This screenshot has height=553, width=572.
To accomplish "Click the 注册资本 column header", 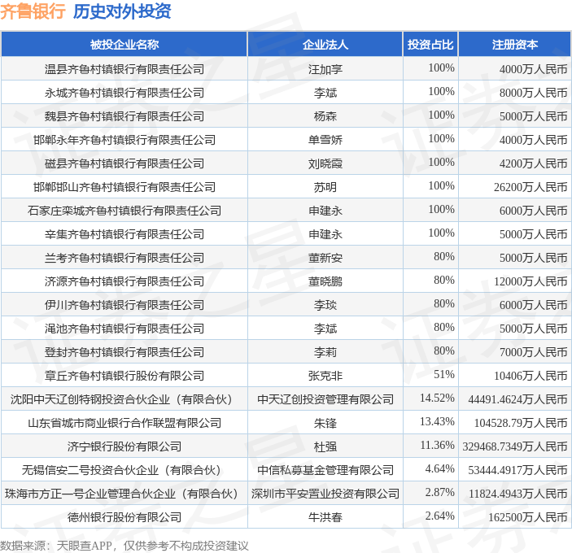I will point(514,44).
